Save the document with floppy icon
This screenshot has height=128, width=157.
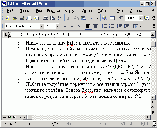[22, 18]
